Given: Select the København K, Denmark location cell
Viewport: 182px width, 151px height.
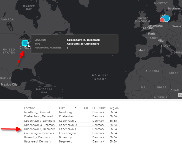Looking at the screenshot, I should [40, 129].
